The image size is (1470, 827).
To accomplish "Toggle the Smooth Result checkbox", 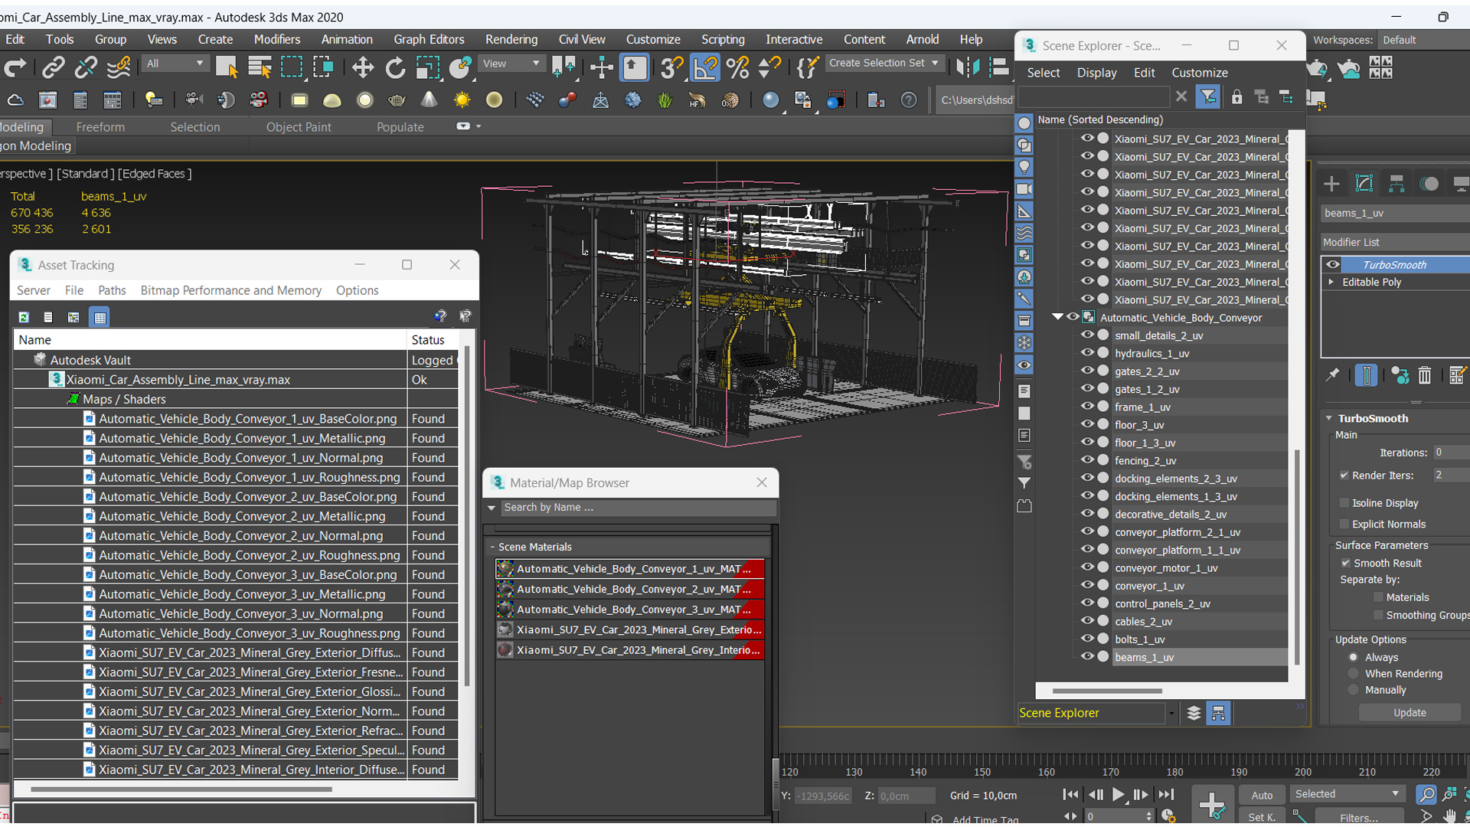I will point(1345,563).
